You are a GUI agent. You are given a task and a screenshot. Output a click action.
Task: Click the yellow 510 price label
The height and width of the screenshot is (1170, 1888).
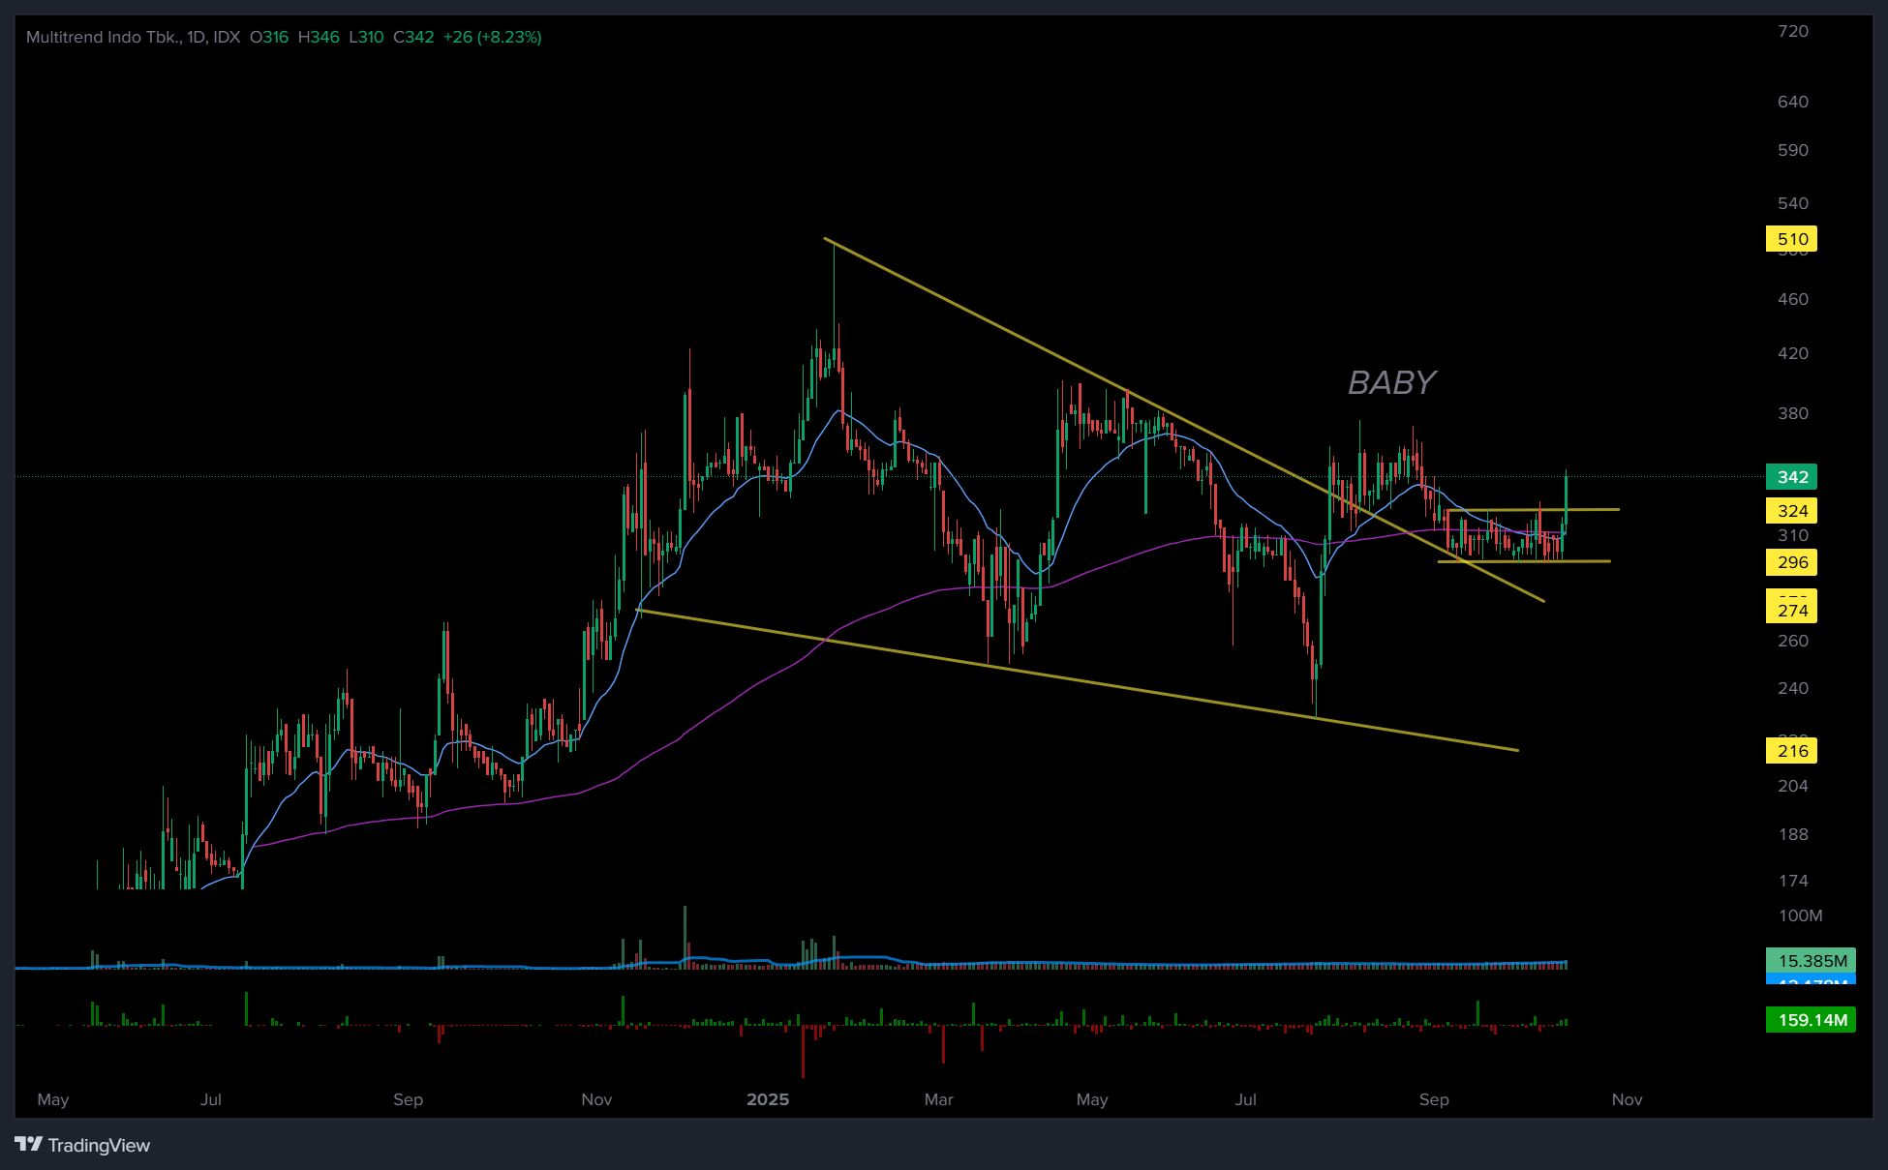point(1791,239)
